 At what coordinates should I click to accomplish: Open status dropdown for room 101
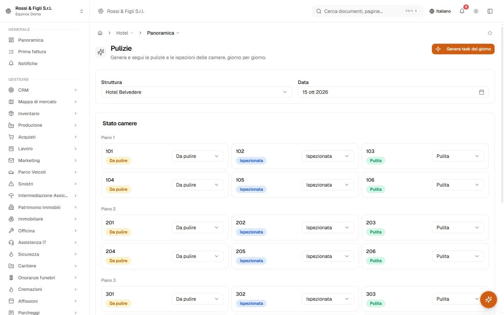tap(197, 156)
